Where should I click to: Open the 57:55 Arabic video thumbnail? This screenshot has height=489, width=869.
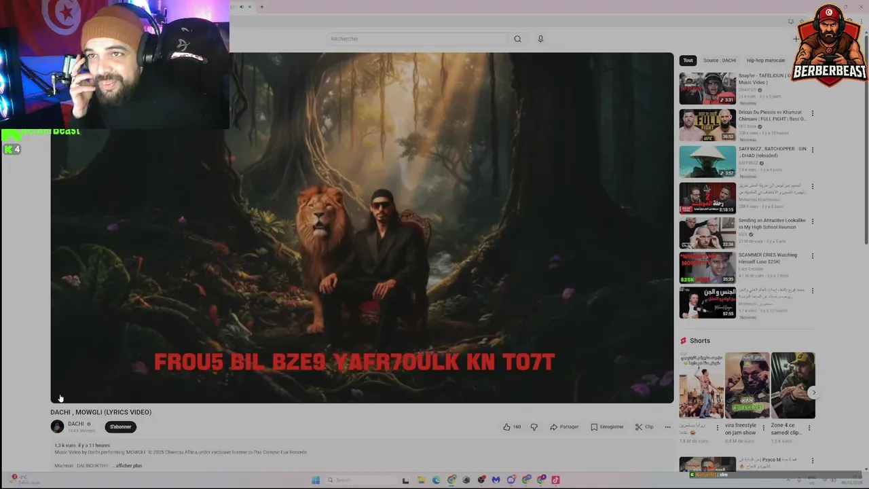point(707,303)
